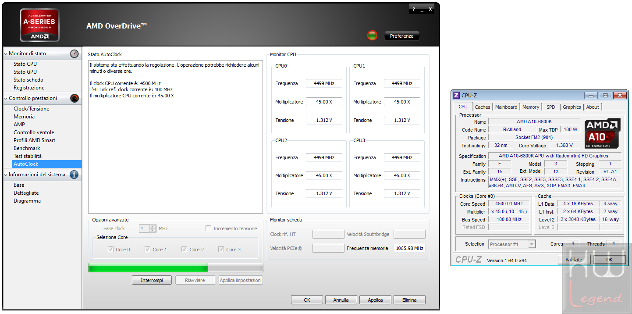Click the CPU-Z title bar app icon
This screenshot has height=314, width=632.
tap(456, 95)
